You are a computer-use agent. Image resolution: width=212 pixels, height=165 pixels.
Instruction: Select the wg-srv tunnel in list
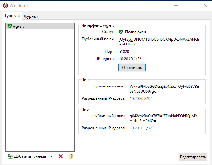click(40, 26)
